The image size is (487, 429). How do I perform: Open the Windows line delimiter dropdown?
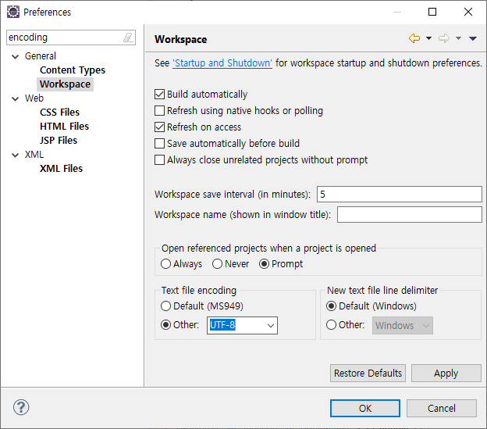(x=403, y=326)
